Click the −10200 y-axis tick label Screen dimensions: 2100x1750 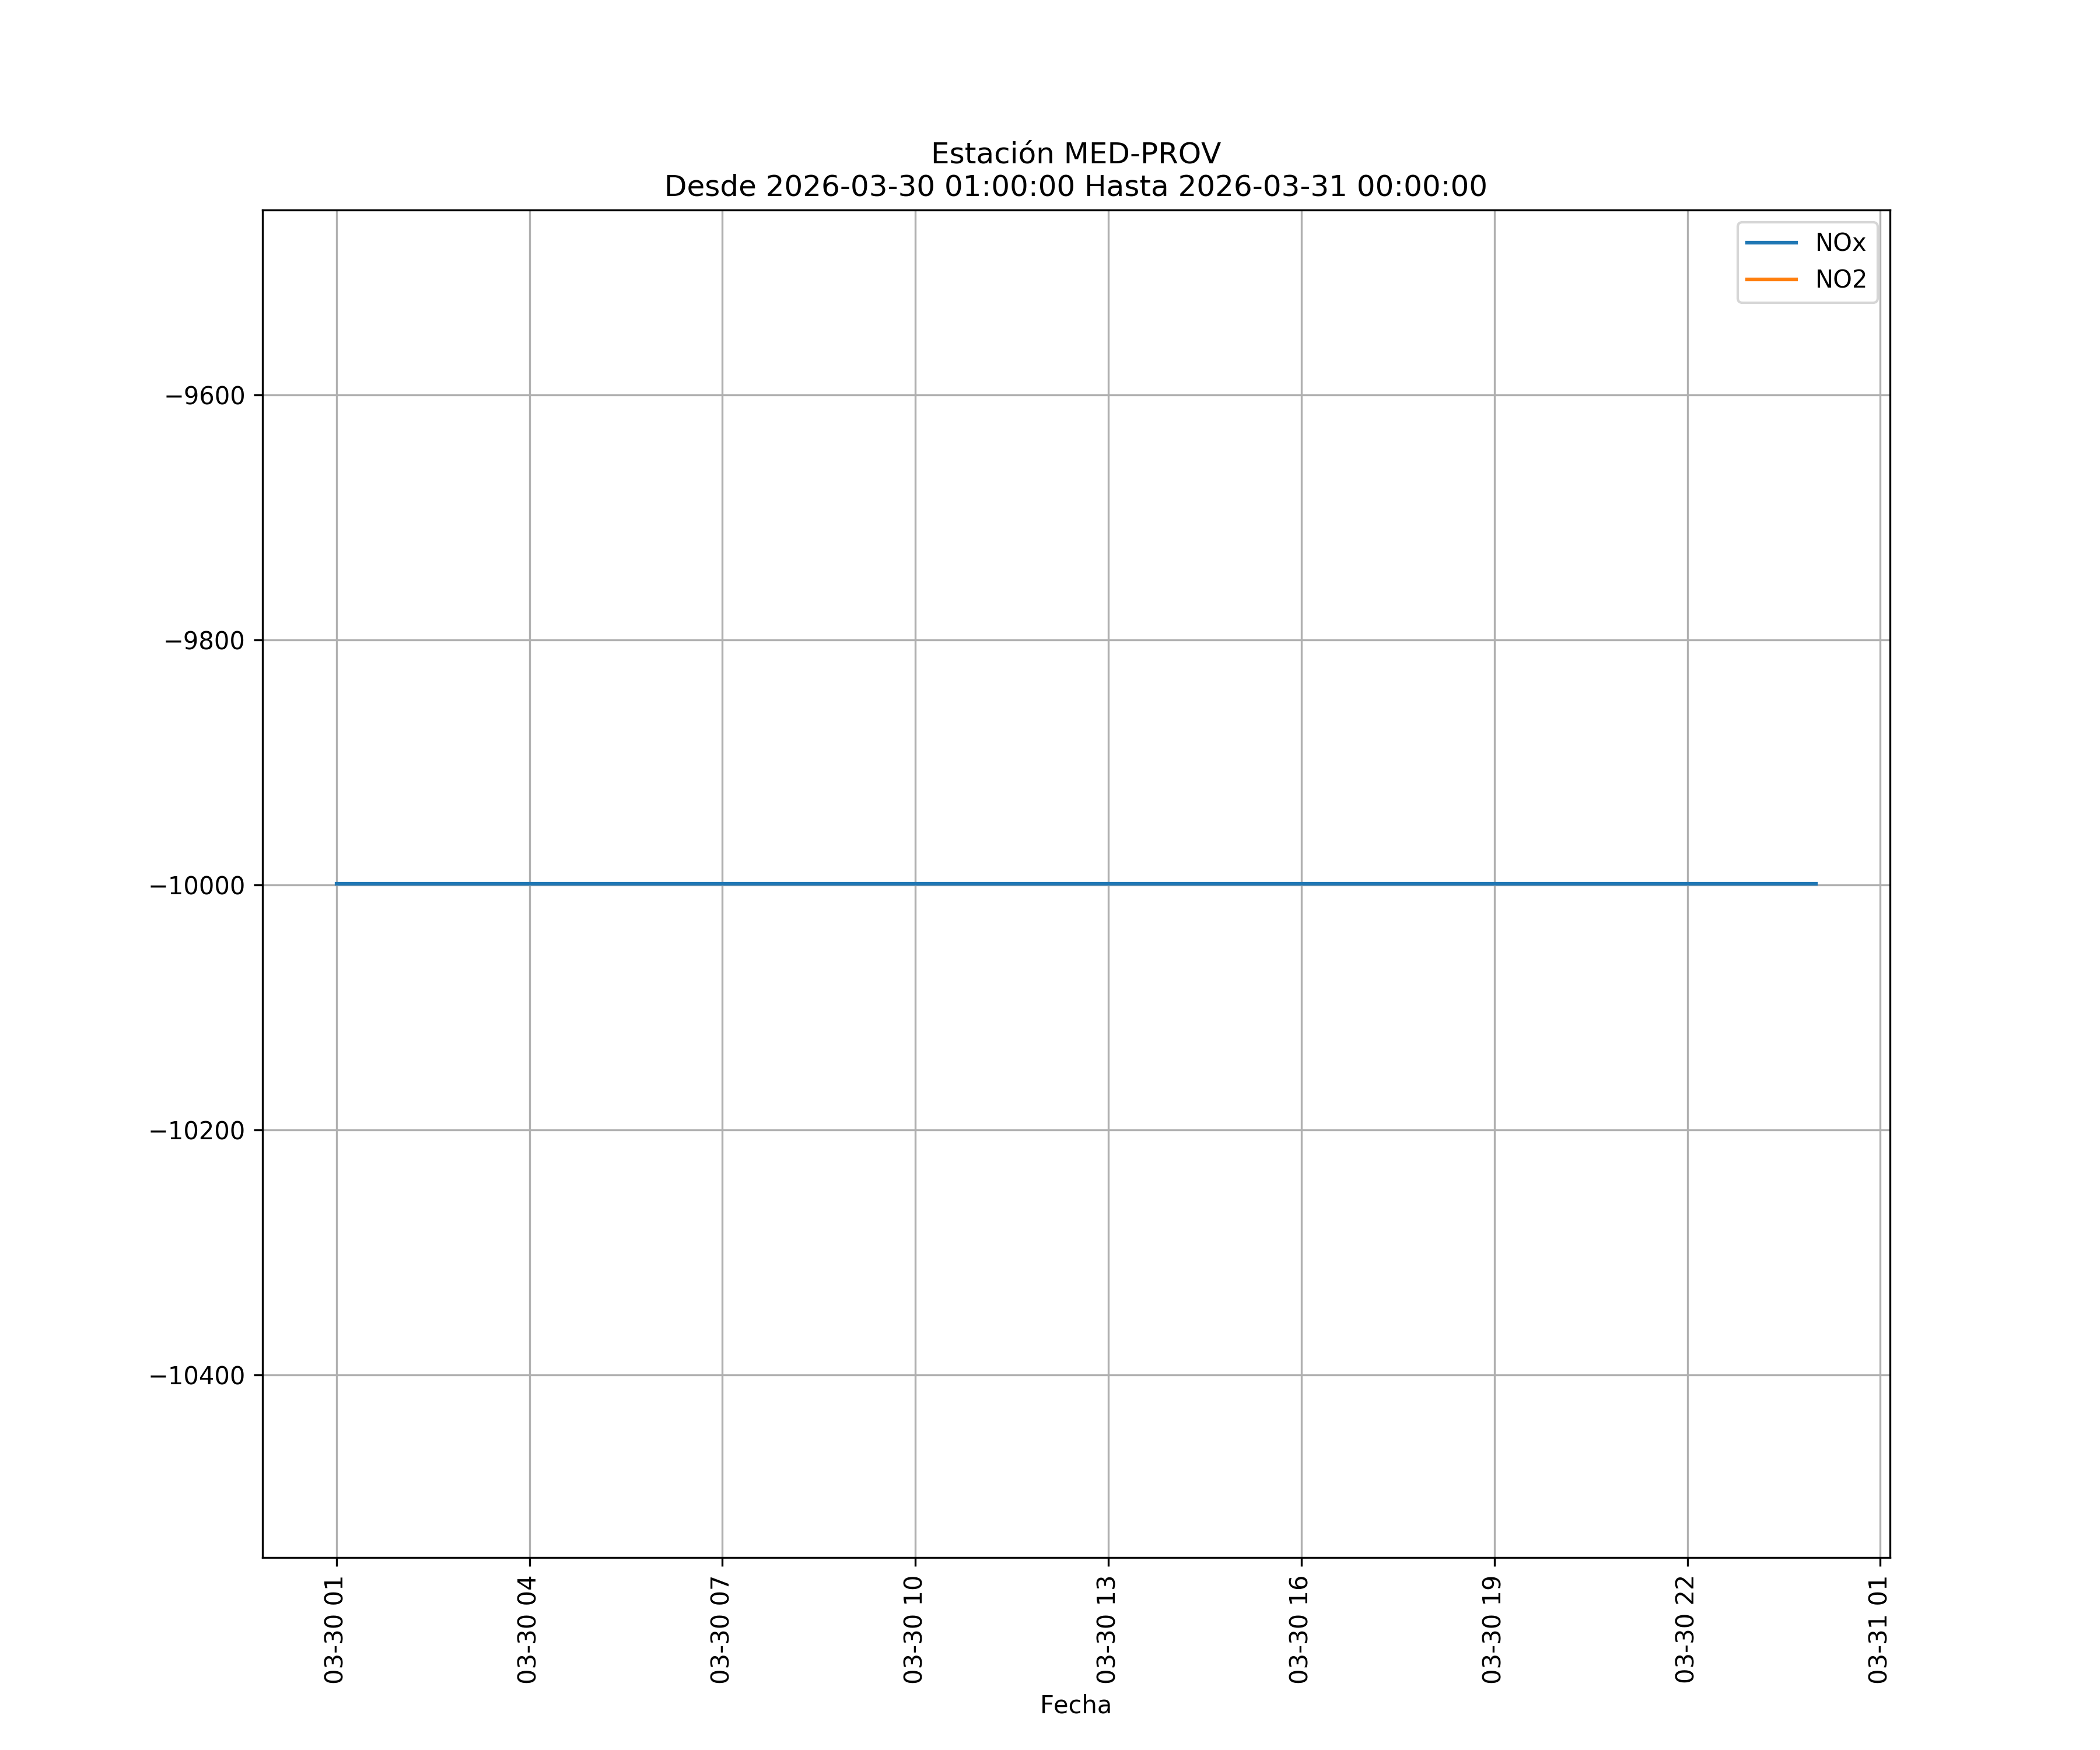198,1131
